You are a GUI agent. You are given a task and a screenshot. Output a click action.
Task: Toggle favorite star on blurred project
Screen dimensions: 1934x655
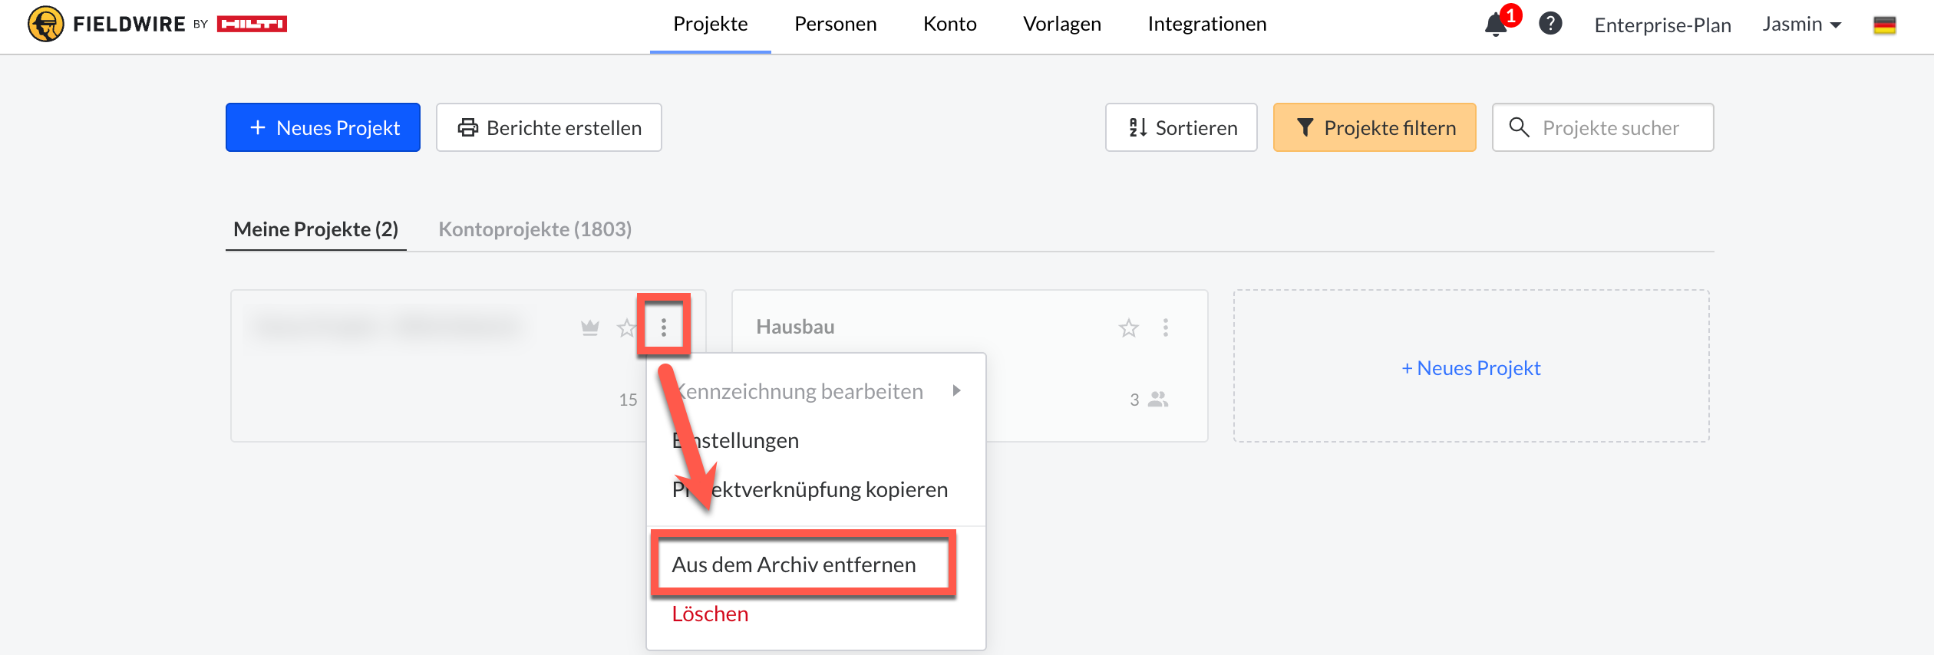[x=626, y=328]
